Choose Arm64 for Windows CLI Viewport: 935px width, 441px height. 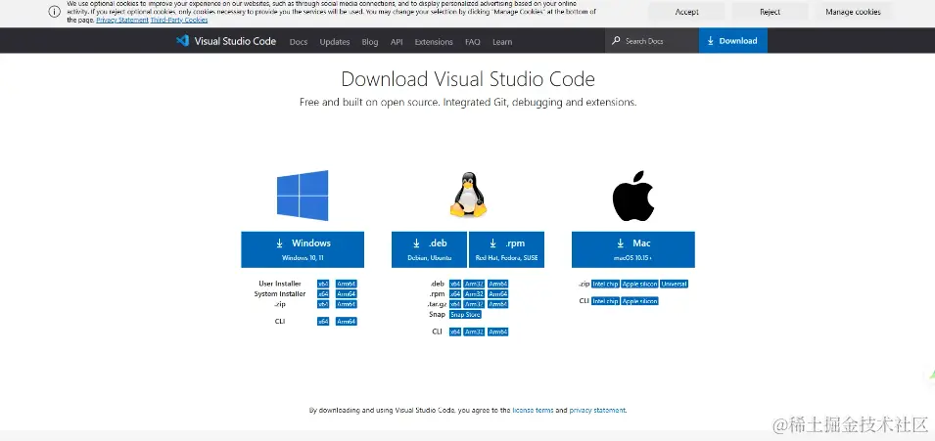346,322
